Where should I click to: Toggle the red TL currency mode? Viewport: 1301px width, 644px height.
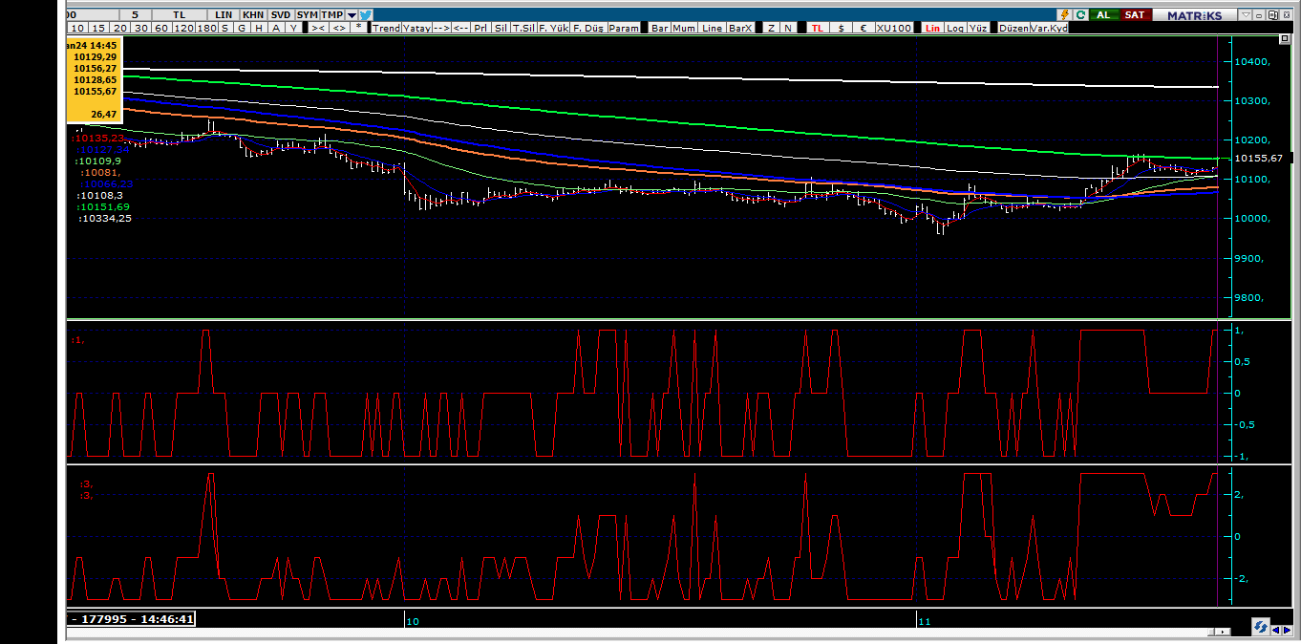point(819,28)
